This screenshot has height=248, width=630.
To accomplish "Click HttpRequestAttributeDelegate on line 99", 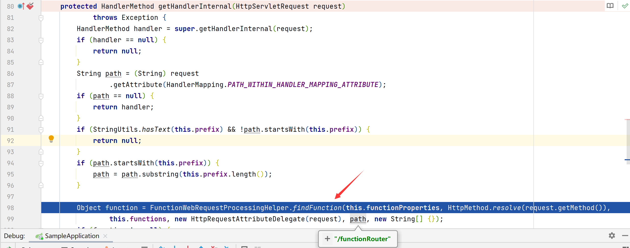I will tap(248, 219).
